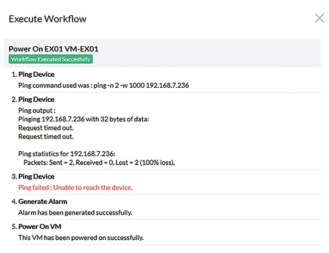
Task: Select the Execute Workflow title text
Action: tap(48, 18)
